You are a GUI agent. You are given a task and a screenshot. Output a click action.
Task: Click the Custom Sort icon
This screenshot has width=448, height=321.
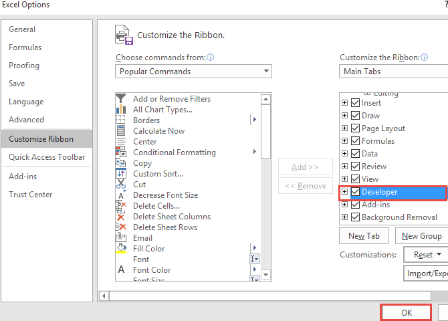(121, 173)
